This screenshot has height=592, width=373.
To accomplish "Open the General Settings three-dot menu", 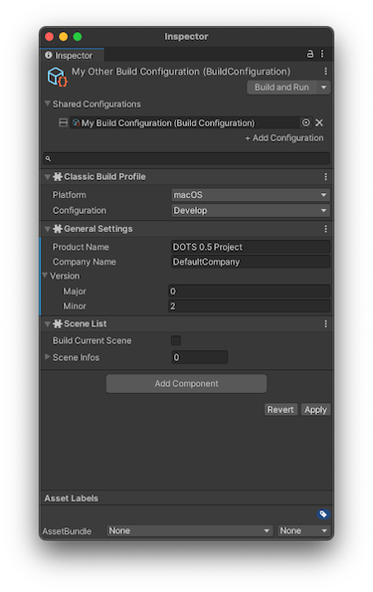I will tap(325, 229).
